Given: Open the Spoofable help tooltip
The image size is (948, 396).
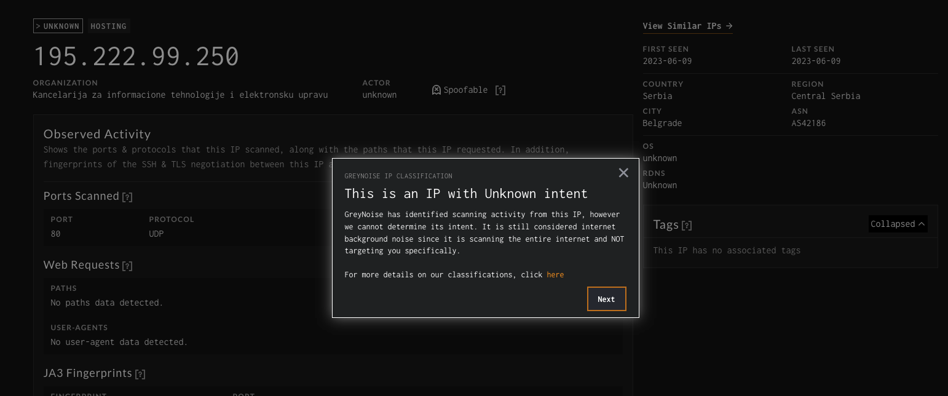Looking at the screenshot, I should click(x=500, y=90).
